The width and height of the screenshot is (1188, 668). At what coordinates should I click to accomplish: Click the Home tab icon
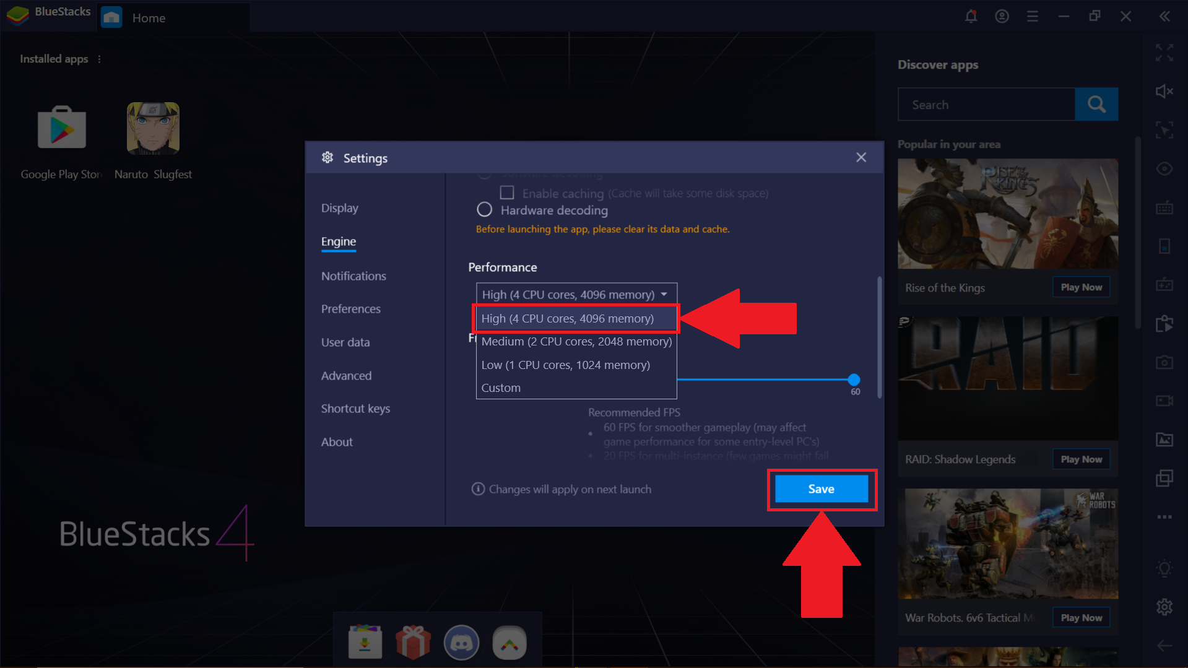point(111,17)
